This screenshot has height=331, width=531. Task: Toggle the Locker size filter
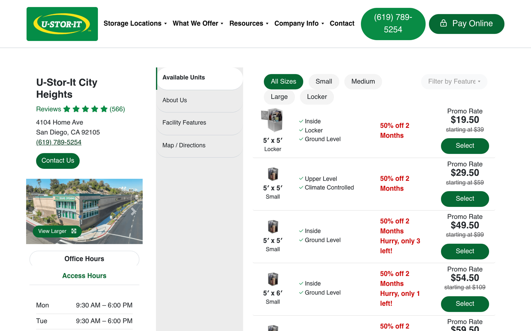tap(317, 97)
